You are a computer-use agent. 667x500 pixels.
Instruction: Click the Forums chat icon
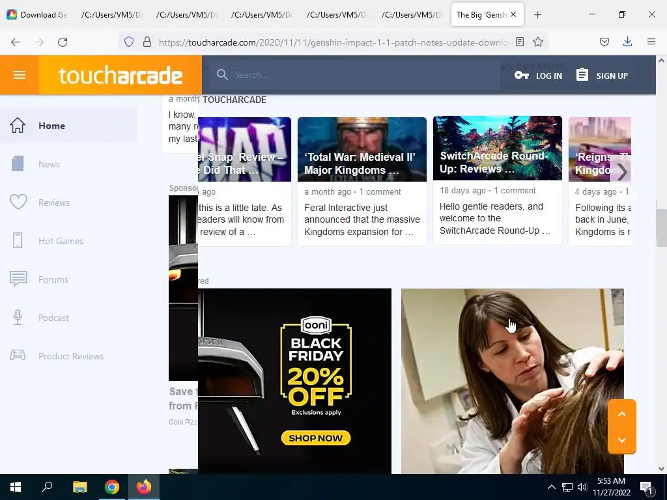(x=18, y=279)
